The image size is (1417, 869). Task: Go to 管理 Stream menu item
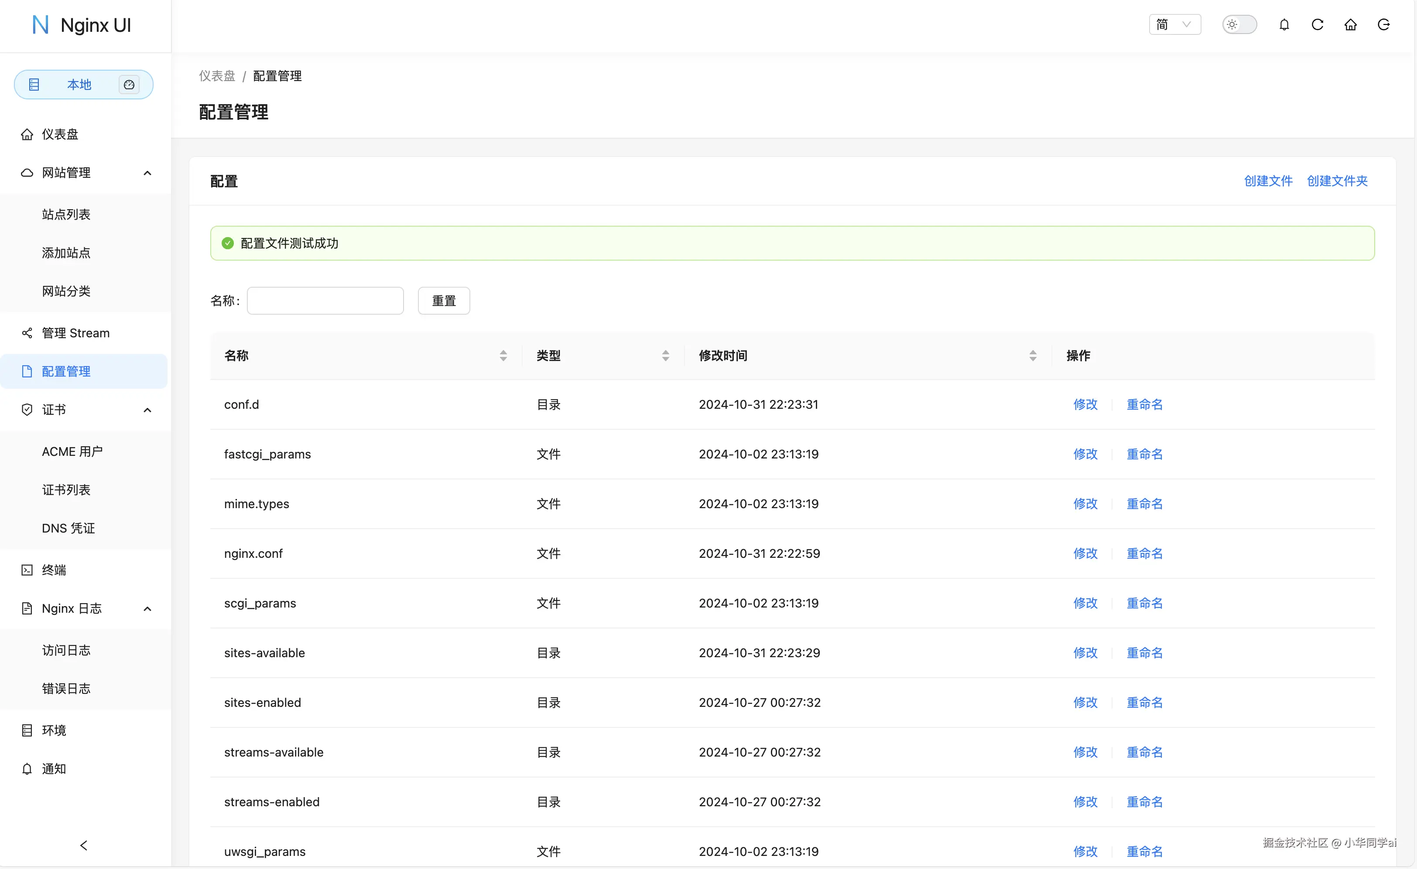[x=75, y=333]
